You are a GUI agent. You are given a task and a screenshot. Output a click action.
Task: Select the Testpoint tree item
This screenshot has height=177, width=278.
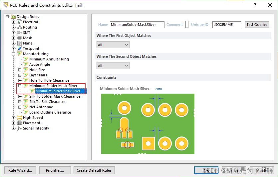[x=31, y=48]
